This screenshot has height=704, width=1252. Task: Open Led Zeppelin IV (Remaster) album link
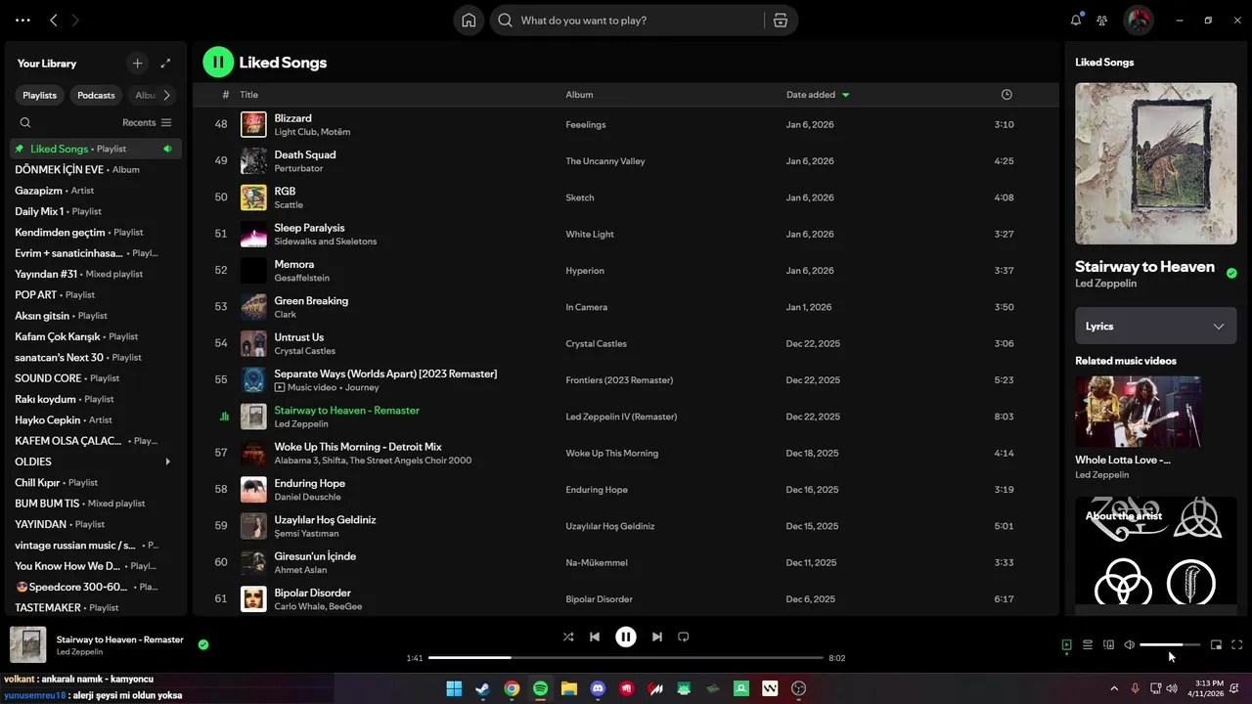(x=621, y=417)
